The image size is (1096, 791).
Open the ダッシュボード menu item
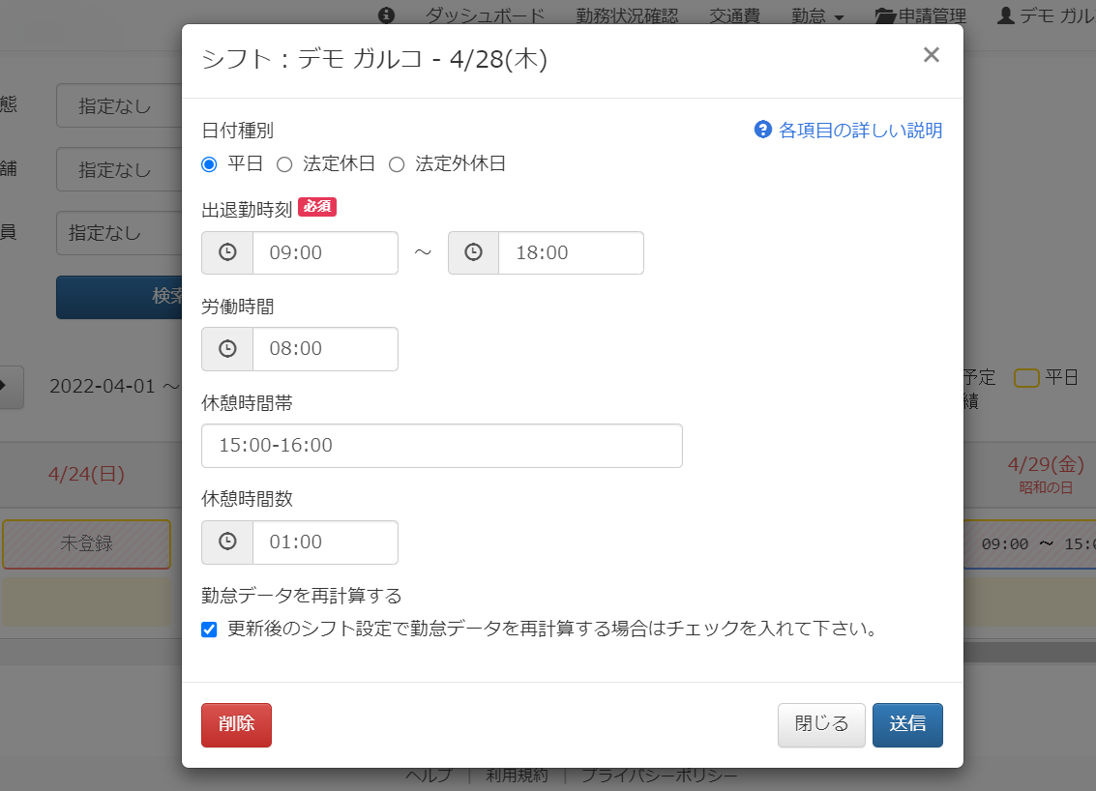point(485,15)
